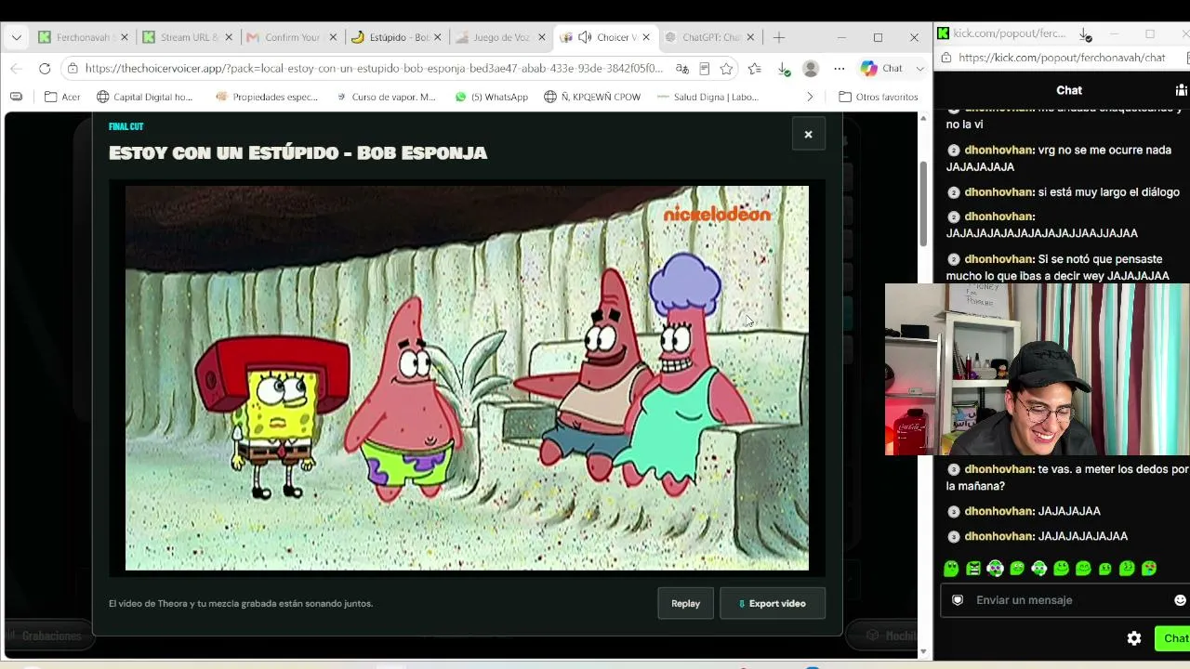Image resolution: width=1190 pixels, height=669 pixels.
Task: Open the tab search dropdown arrow
Action: (x=16, y=38)
